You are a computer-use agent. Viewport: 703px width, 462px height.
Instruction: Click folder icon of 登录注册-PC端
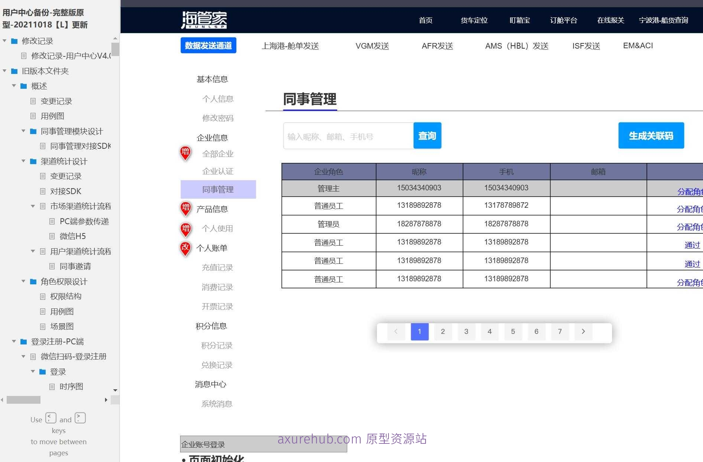click(x=24, y=341)
